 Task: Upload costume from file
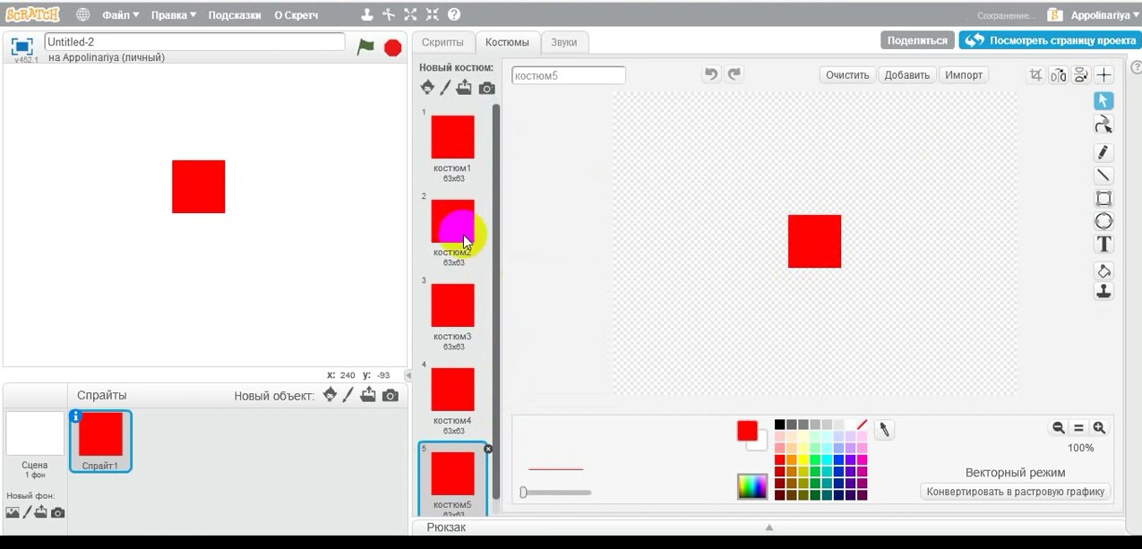coord(464,88)
